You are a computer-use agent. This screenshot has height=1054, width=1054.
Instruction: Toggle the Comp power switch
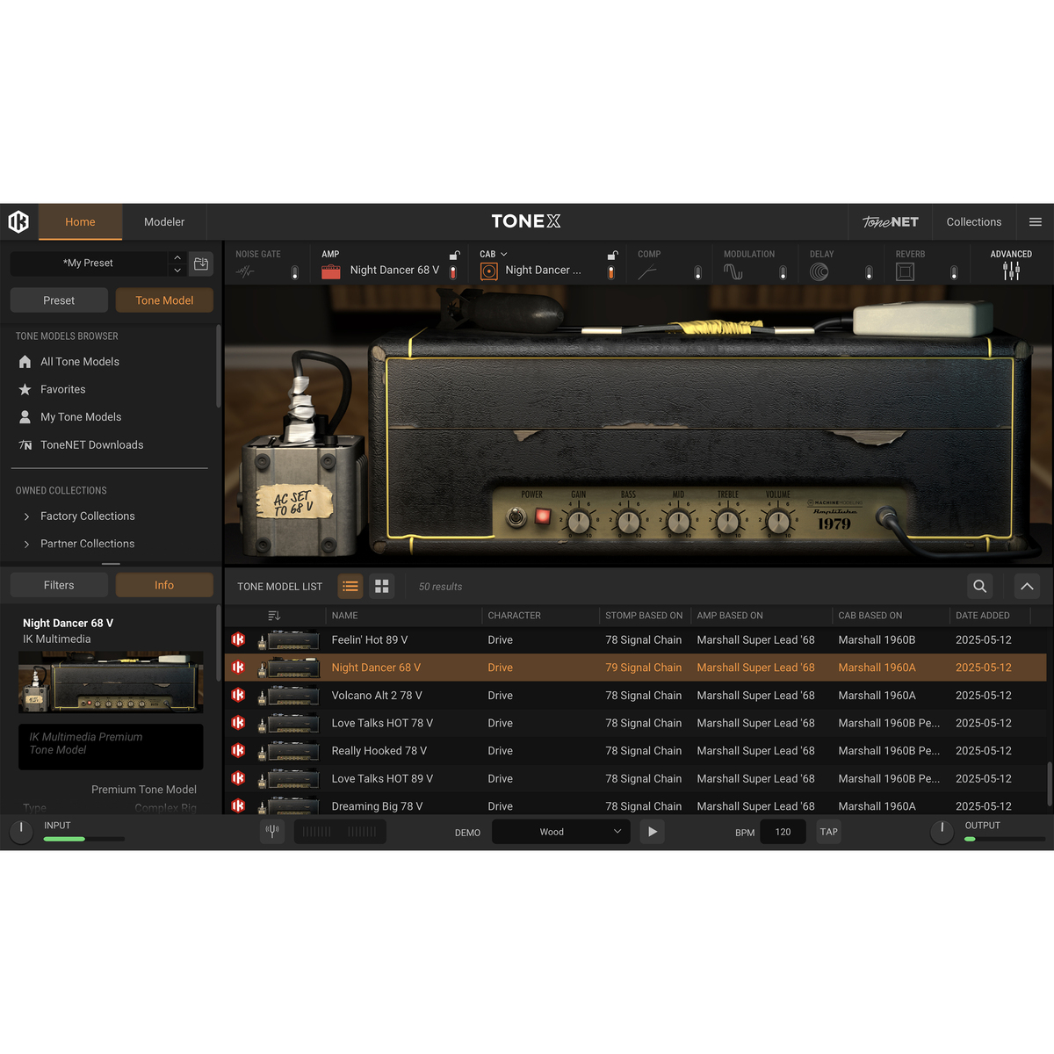coord(697,272)
